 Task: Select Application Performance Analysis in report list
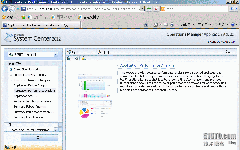coord(34,91)
